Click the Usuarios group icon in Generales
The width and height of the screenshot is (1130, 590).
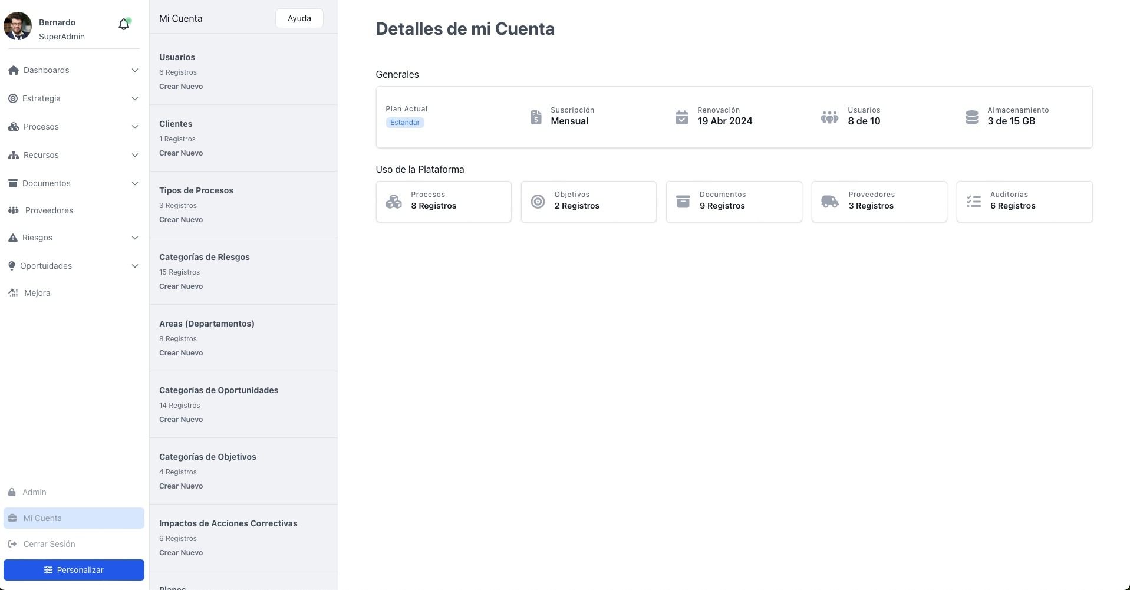(x=829, y=117)
